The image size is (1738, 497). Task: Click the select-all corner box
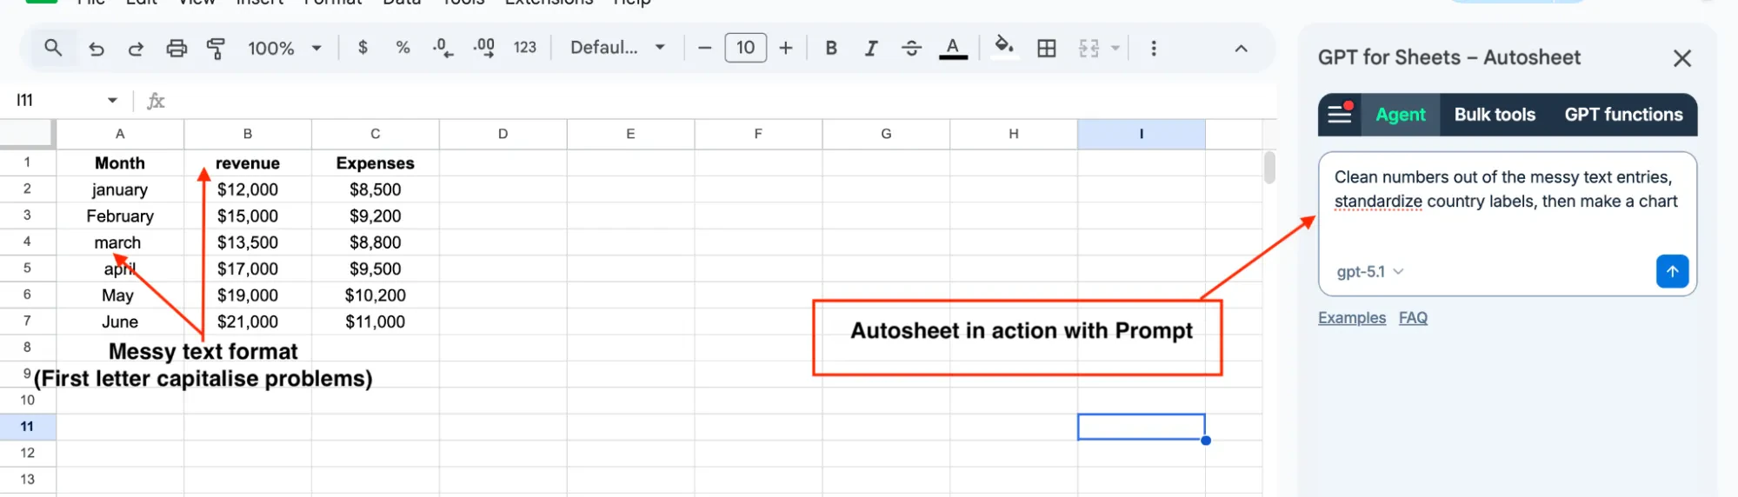27,134
